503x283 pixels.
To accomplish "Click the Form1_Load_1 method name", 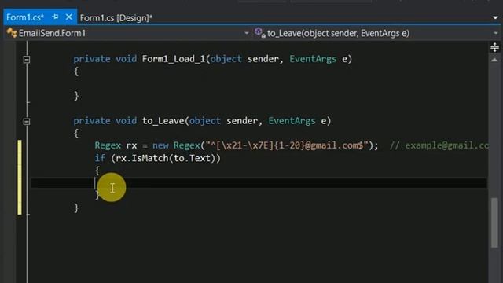I will coord(174,59).
